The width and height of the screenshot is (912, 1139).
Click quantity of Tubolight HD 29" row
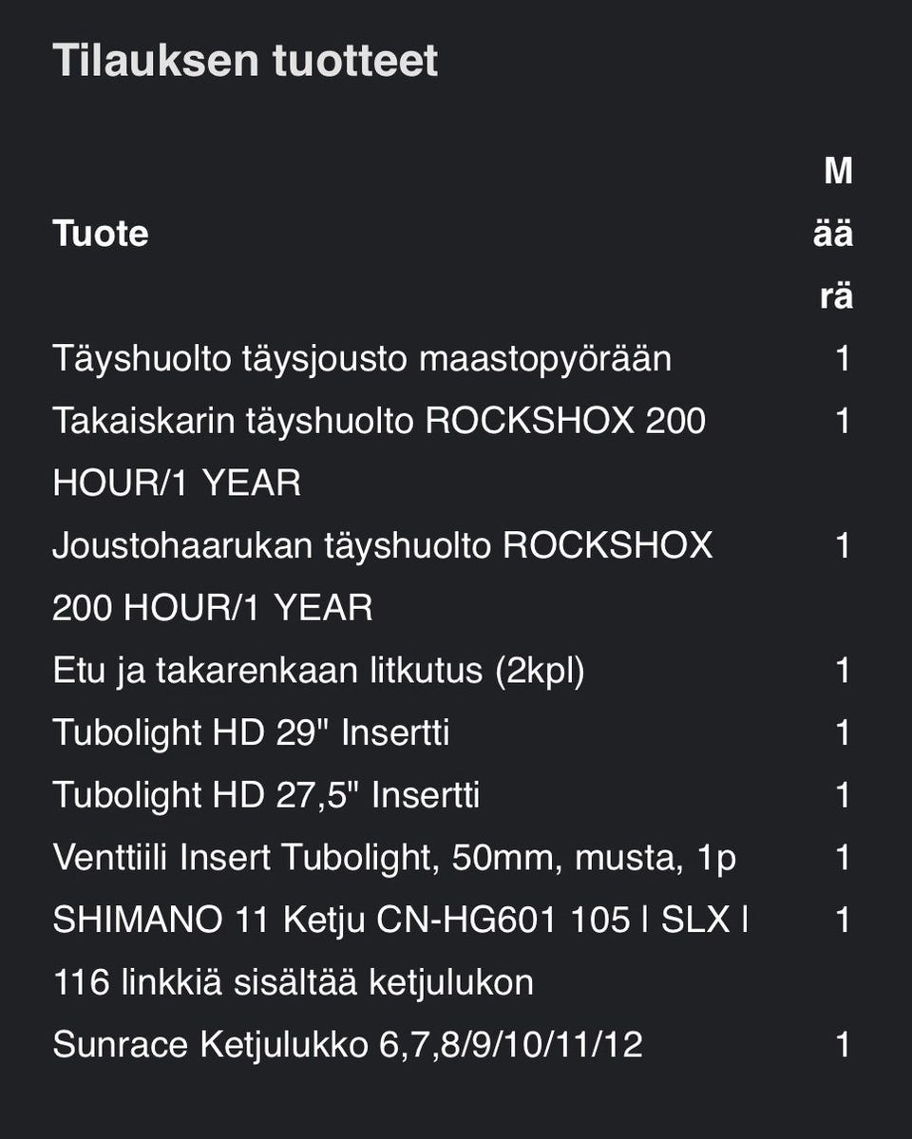(843, 733)
